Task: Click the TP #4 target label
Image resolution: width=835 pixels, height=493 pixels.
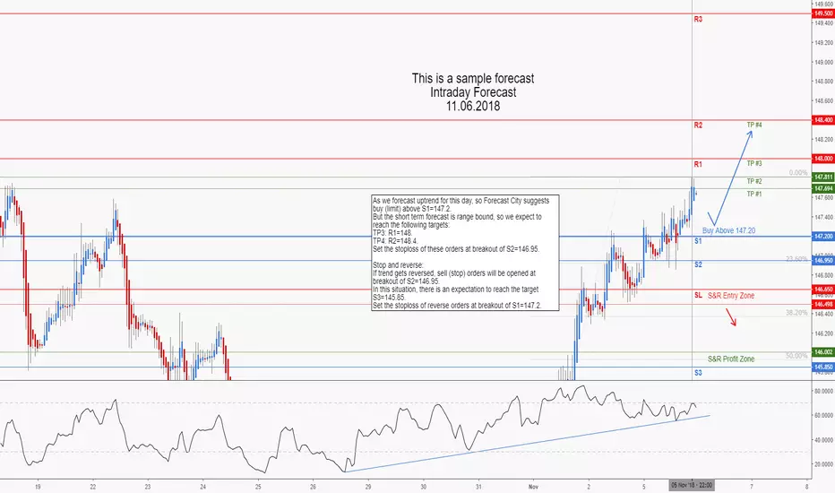Action: pyautogui.click(x=754, y=125)
